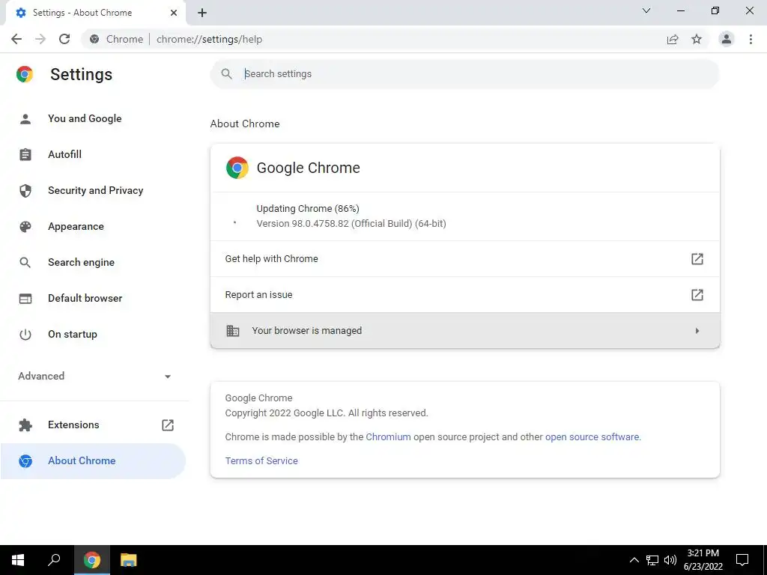Click the palette icon beside Appearance

pos(25,226)
